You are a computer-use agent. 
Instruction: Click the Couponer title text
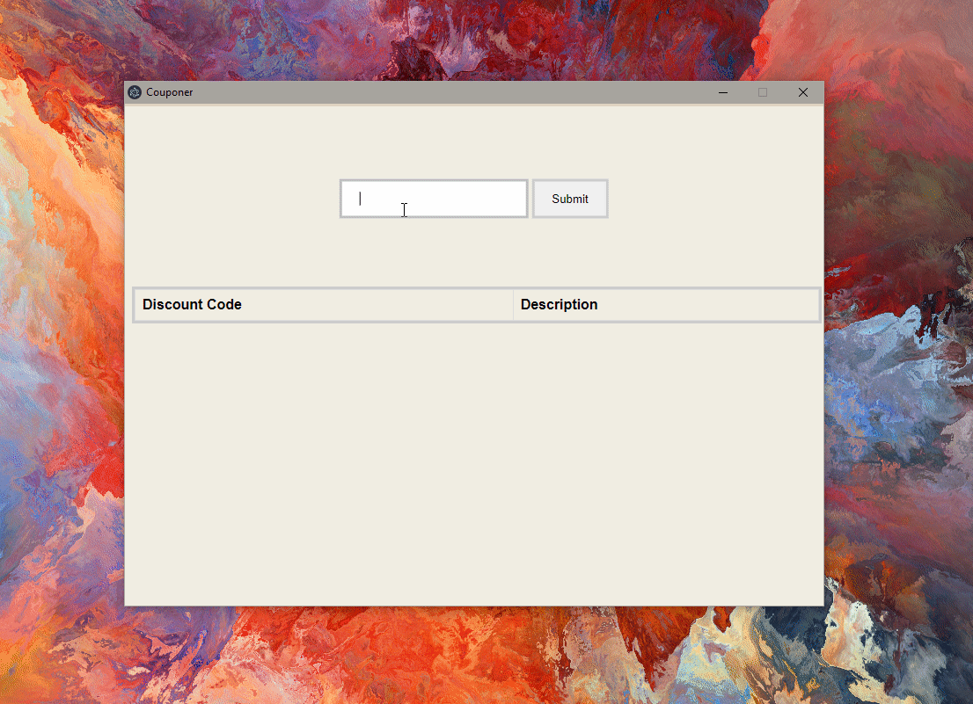coord(170,92)
